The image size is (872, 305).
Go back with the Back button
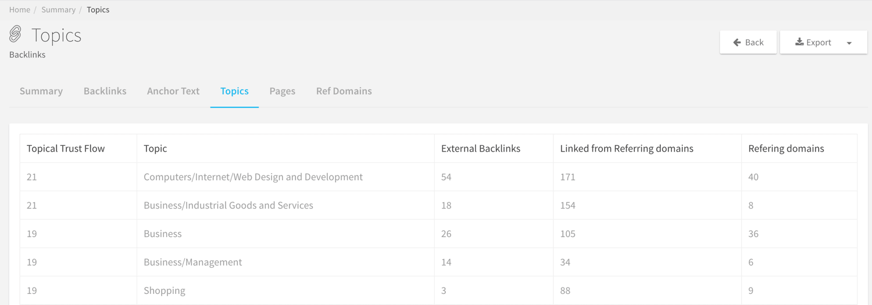coord(748,42)
